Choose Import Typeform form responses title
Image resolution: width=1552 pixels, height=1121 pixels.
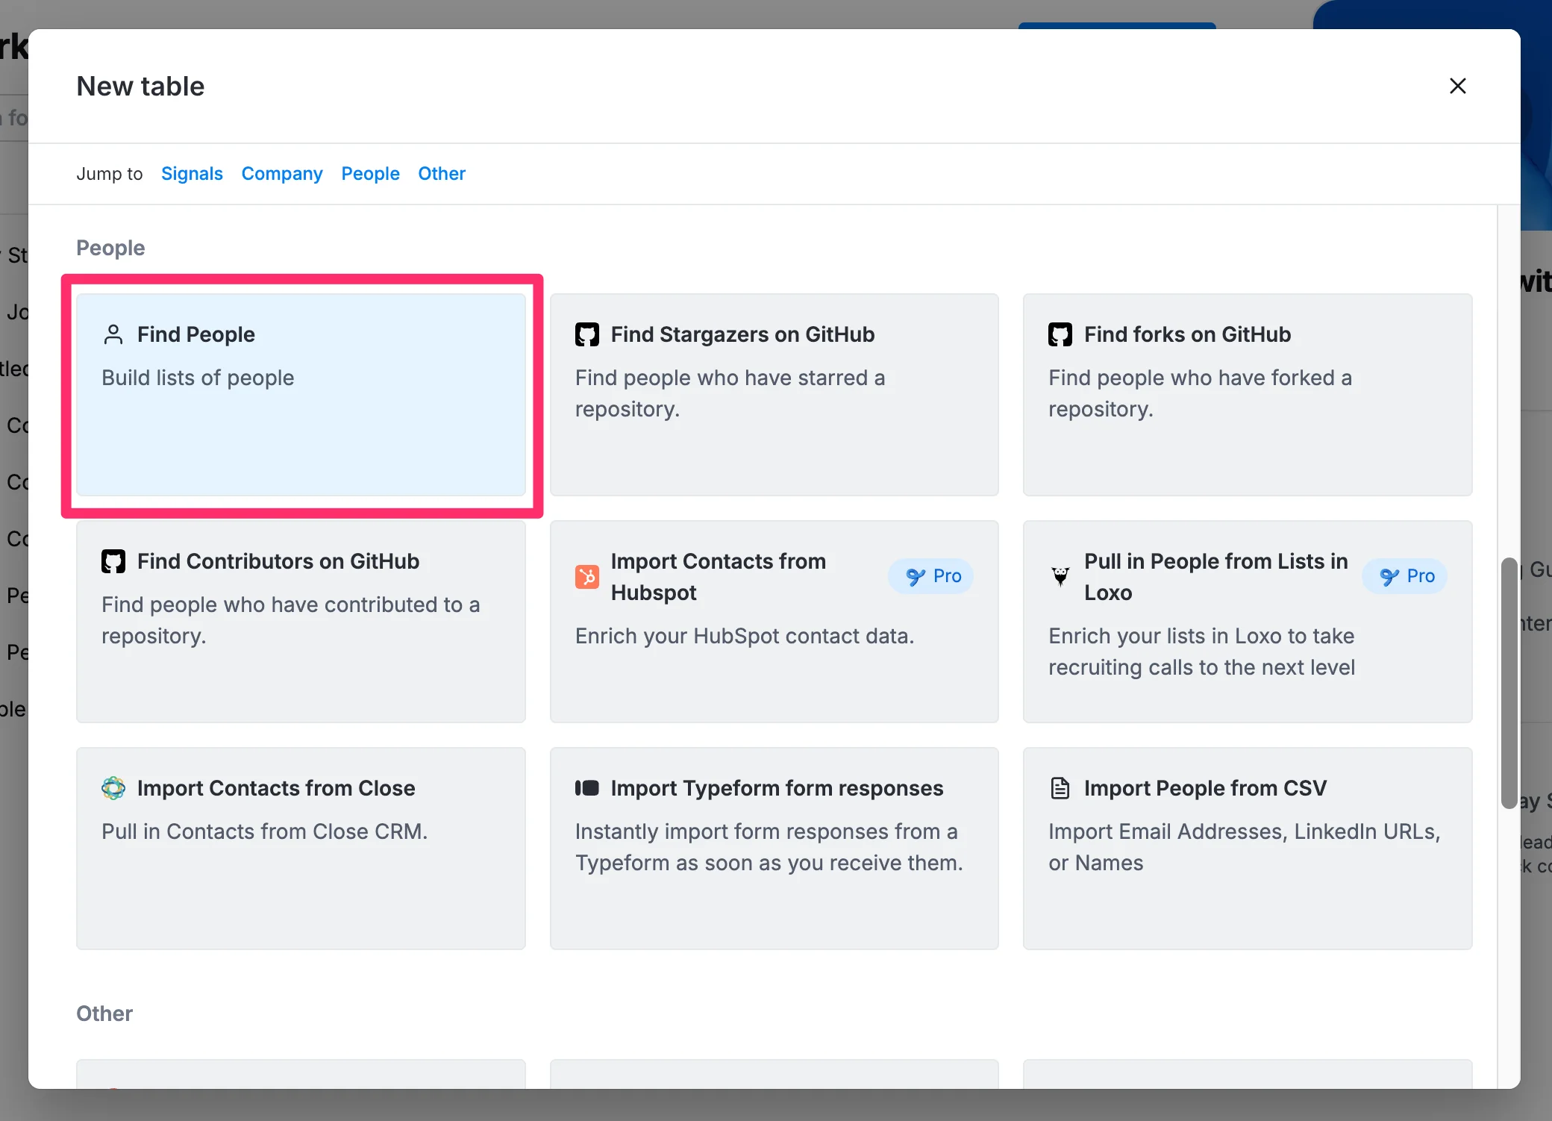point(777,788)
